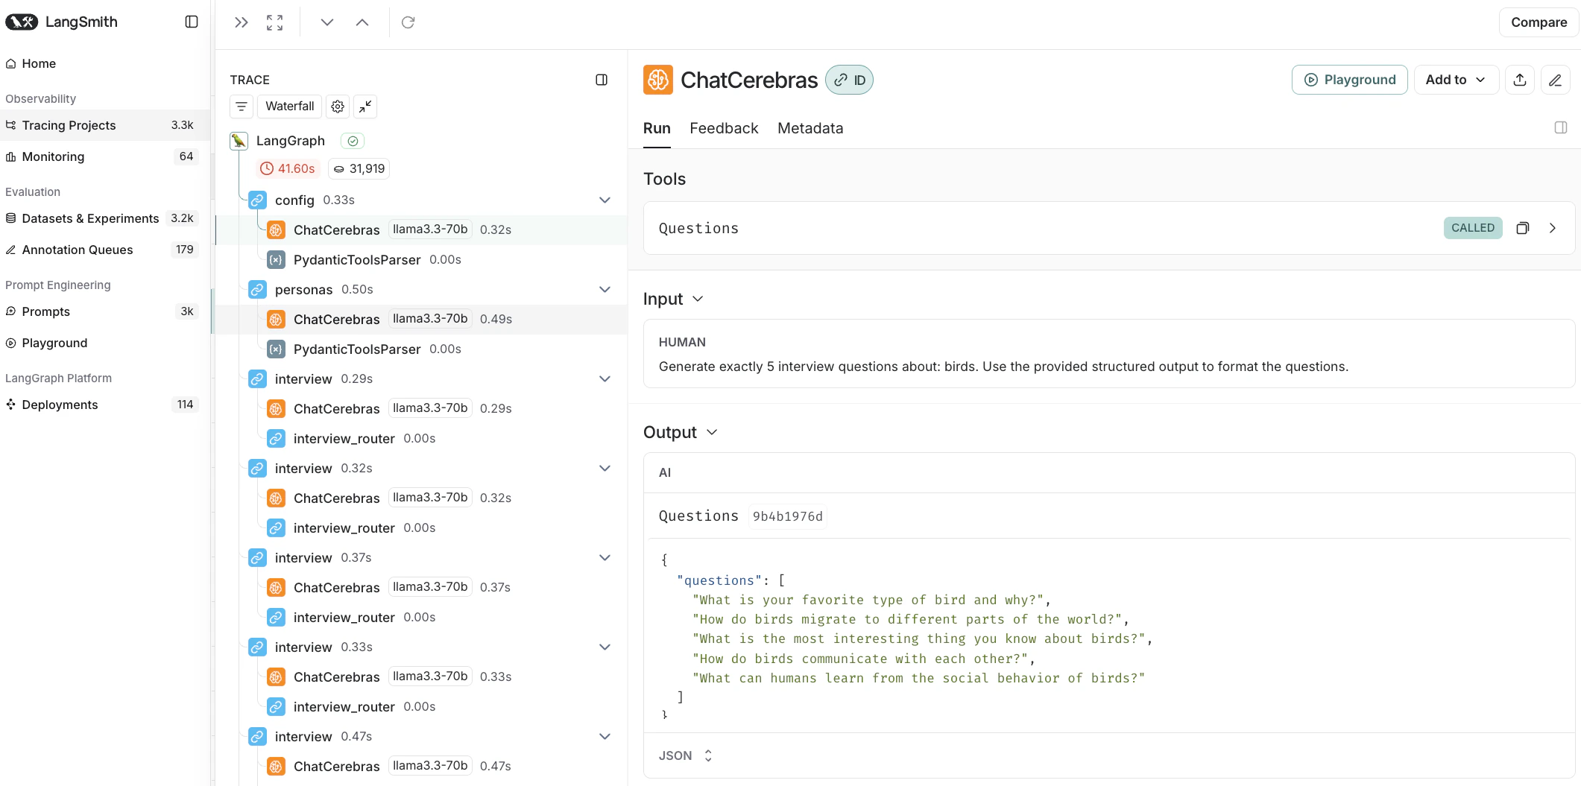The width and height of the screenshot is (1581, 786).
Task: Open Datasets & Experiments
Action: [105, 218]
